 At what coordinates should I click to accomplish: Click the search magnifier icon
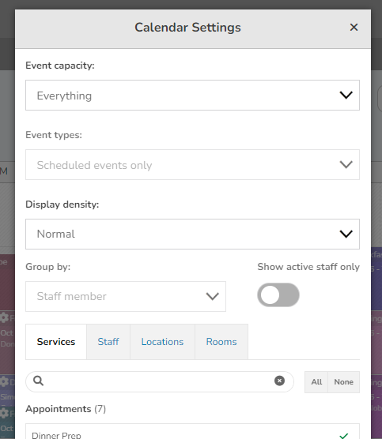(38, 381)
